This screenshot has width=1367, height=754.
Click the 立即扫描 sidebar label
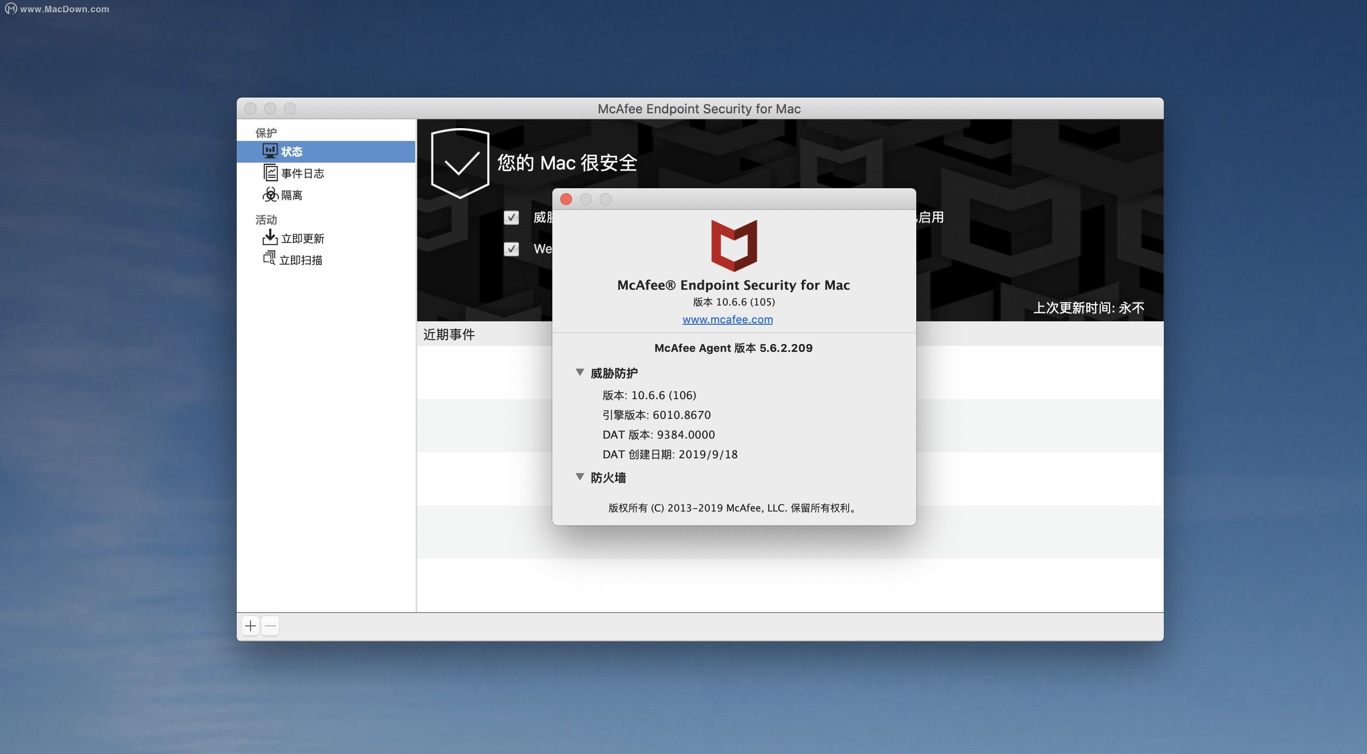coord(301,260)
